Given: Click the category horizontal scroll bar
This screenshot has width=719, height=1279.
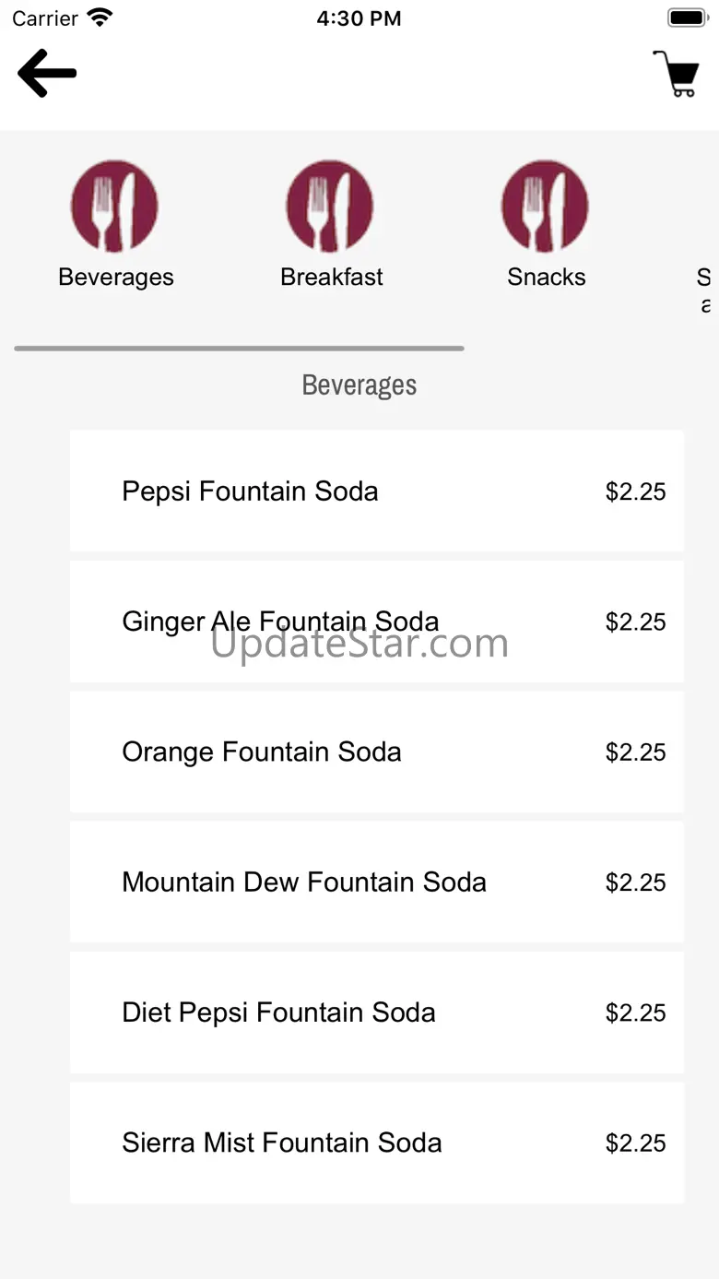Looking at the screenshot, I should click(x=239, y=349).
